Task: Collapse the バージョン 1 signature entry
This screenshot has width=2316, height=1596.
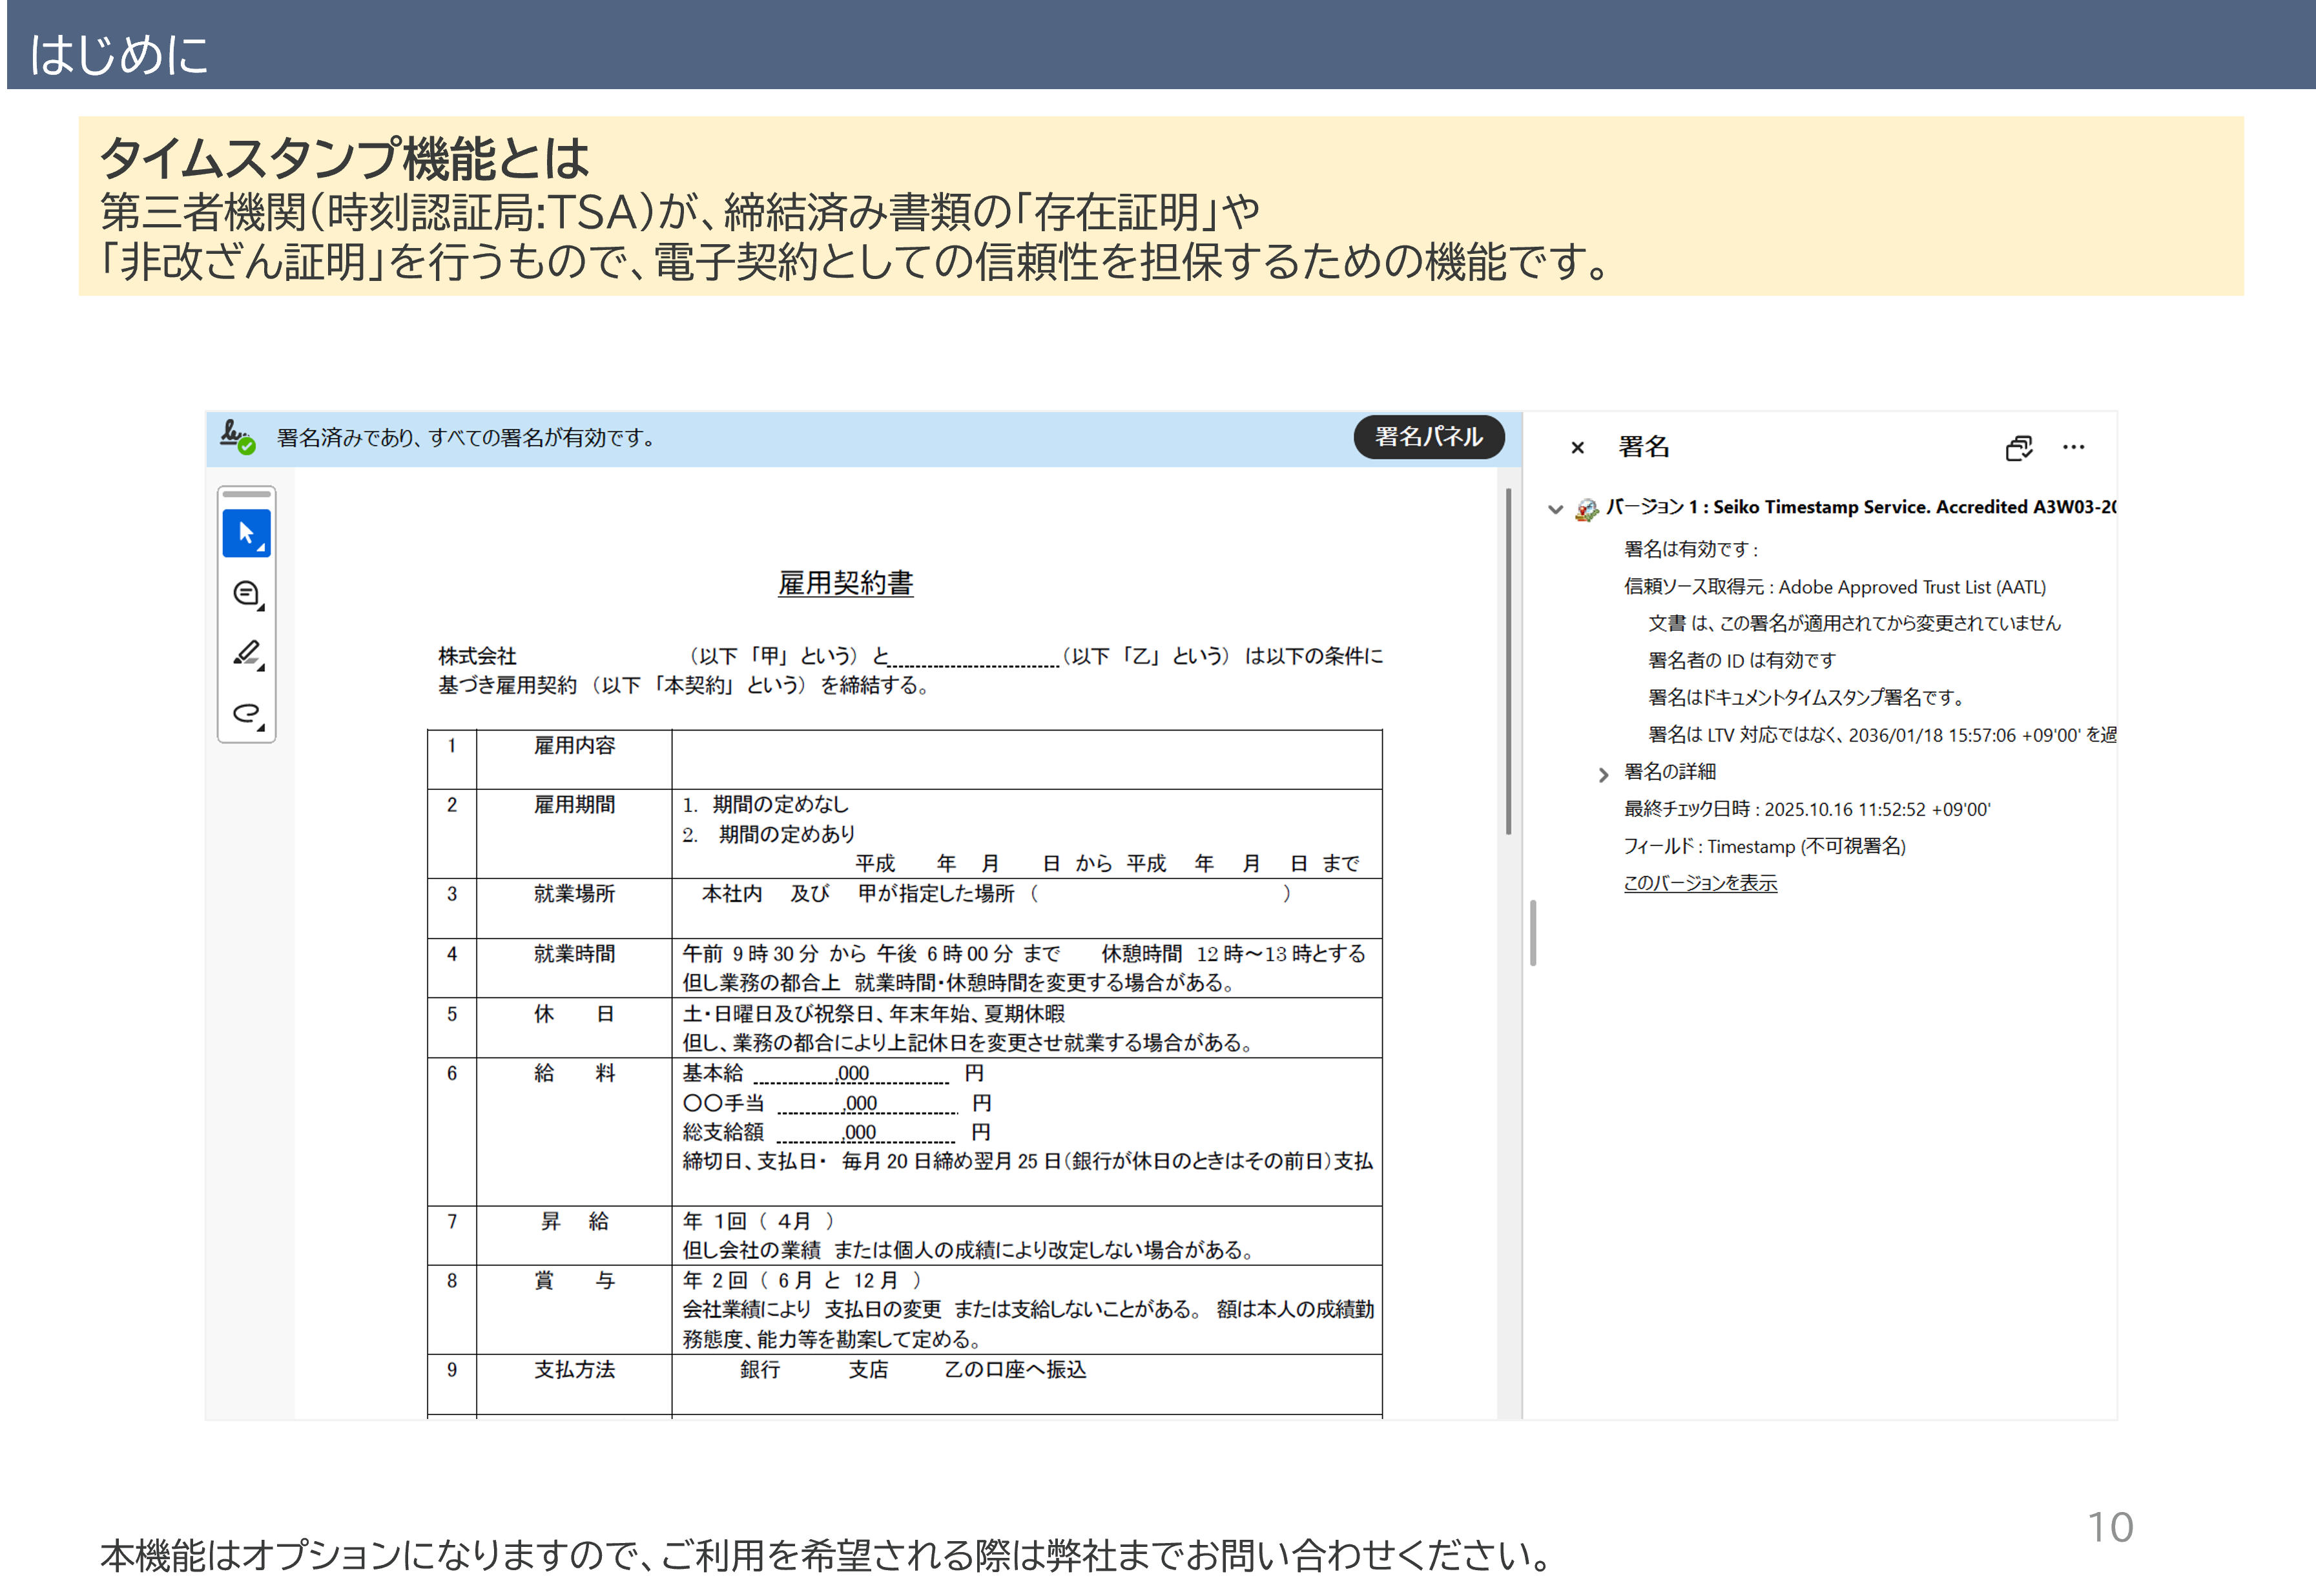Action: pos(1555,509)
